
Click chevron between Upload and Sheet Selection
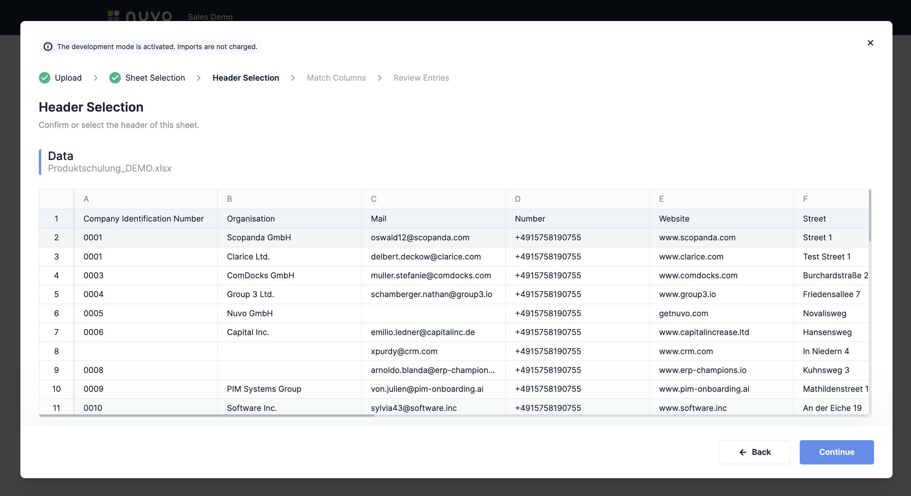96,78
